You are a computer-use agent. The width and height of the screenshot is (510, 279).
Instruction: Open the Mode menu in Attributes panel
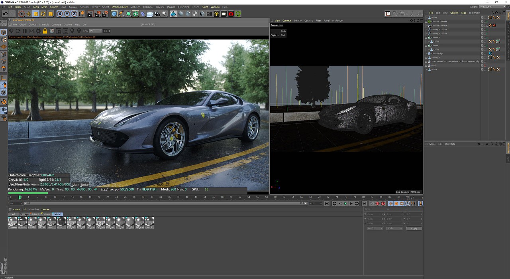point(432,144)
